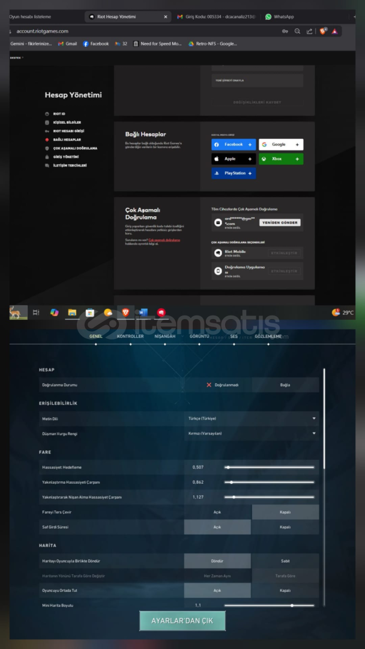This screenshot has height=649, width=365.
Task: Click the Doğrulama Uygulaması authenticator icon
Action: coord(218,271)
